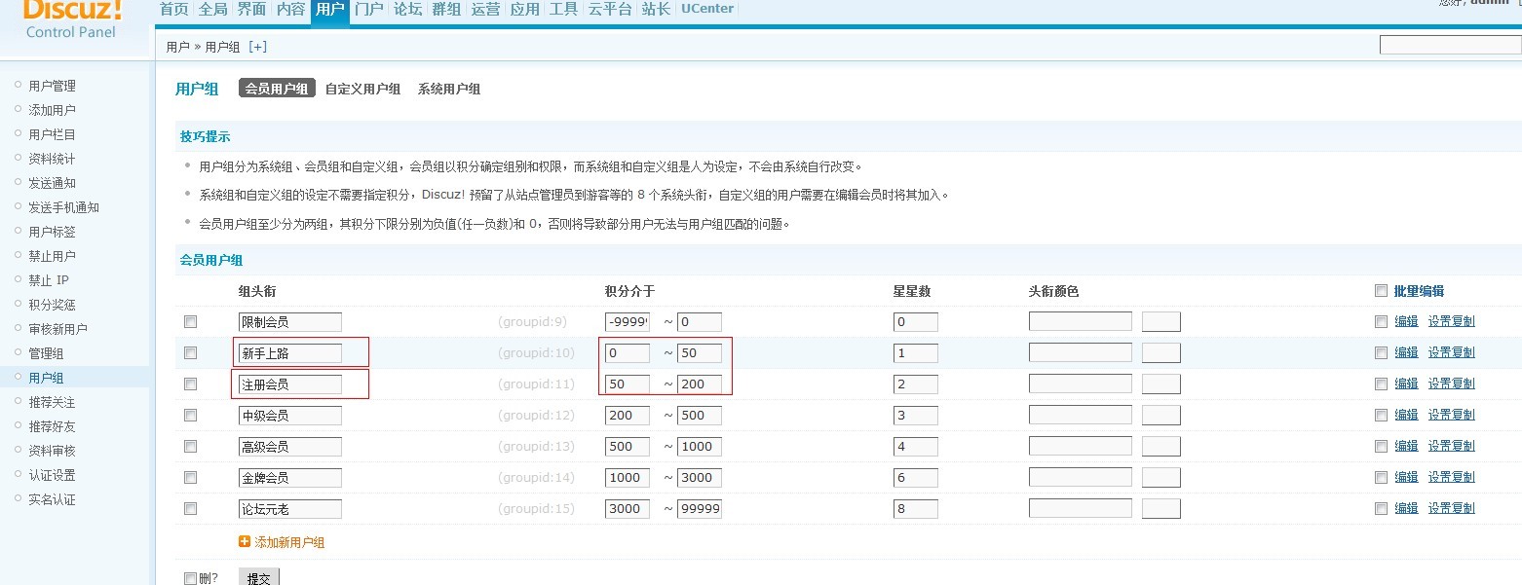Open 推荐关注 in the sidebar
The image size is (1522, 585).
[x=52, y=402]
